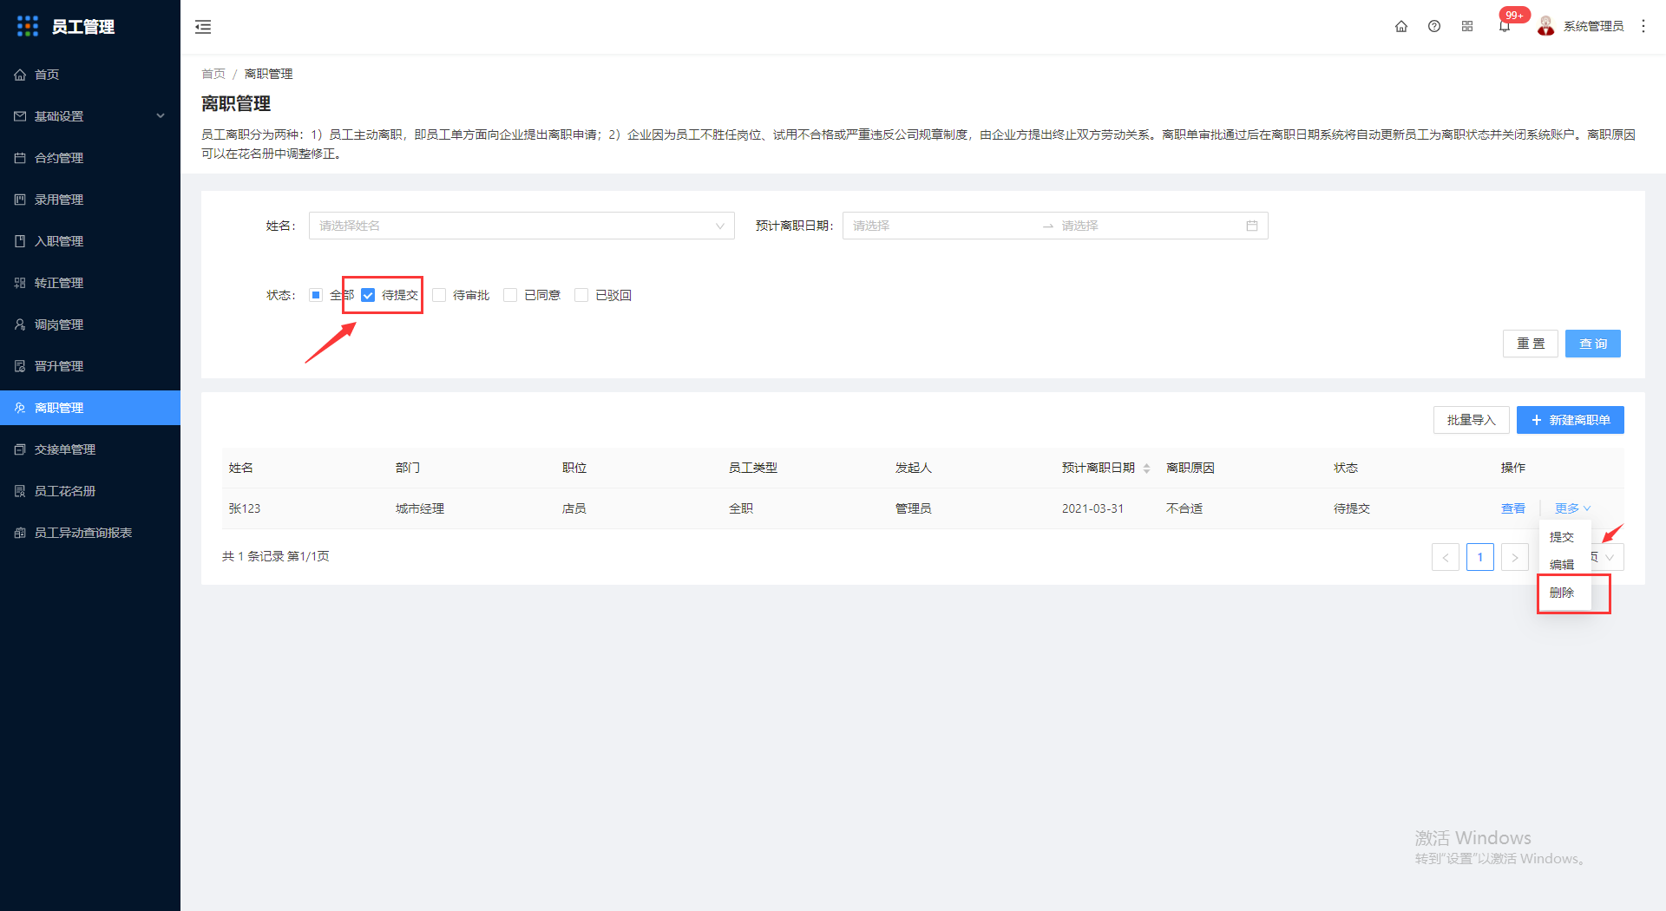This screenshot has height=911, width=1666.
Task: Expand the 基础设置 sidebar submenu arrow
Action: point(161,116)
